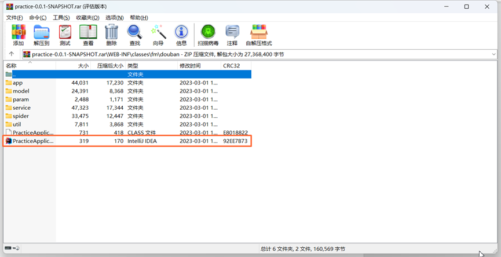Open the 文件(F) menu
The image size is (501, 257).
[x=14, y=18]
